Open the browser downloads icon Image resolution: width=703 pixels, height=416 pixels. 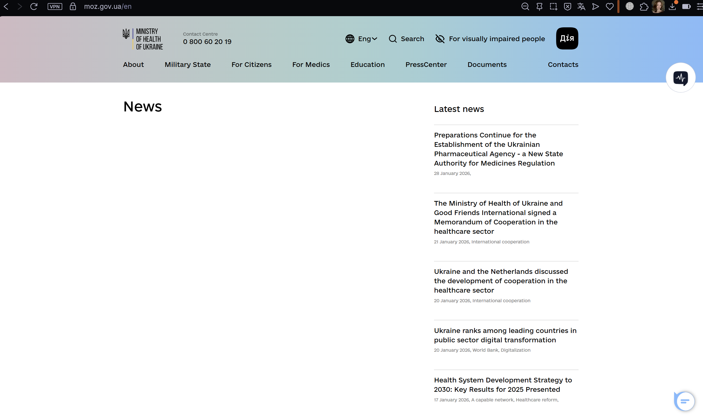(x=672, y=7)
